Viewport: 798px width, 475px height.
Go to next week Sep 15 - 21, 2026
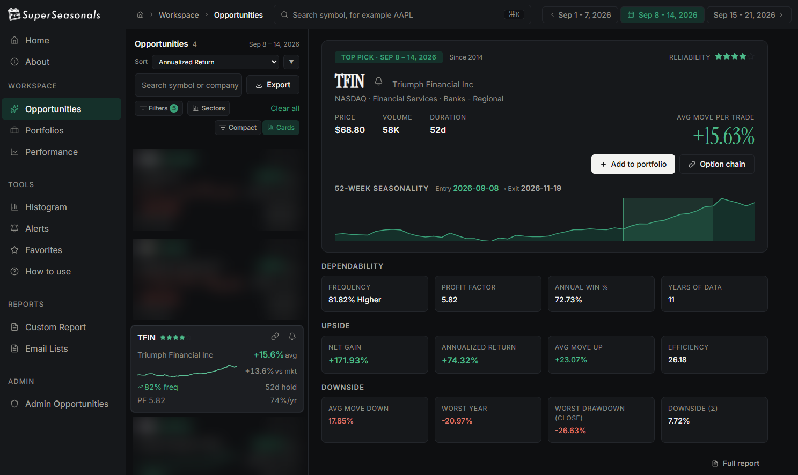pyautogui.click(x=749, y=15)
